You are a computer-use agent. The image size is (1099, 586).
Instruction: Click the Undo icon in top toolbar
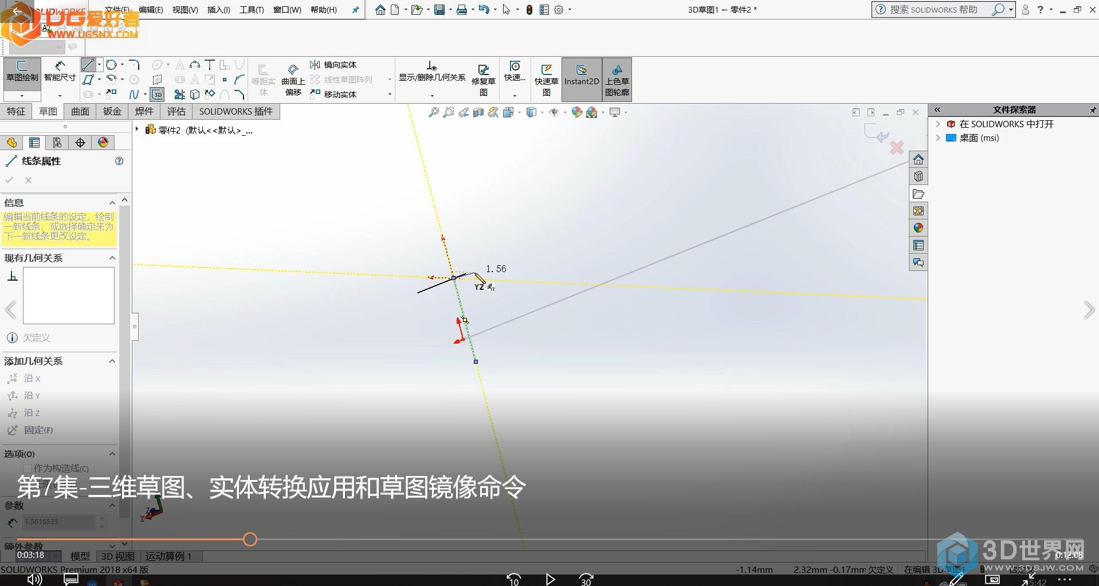(x=483, y=10)
